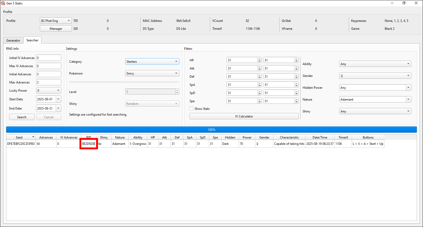Image resolution: width=423 pixels, height=227 pixels.
Task: Switch to the Generator tab
Action: pos(13,40)
